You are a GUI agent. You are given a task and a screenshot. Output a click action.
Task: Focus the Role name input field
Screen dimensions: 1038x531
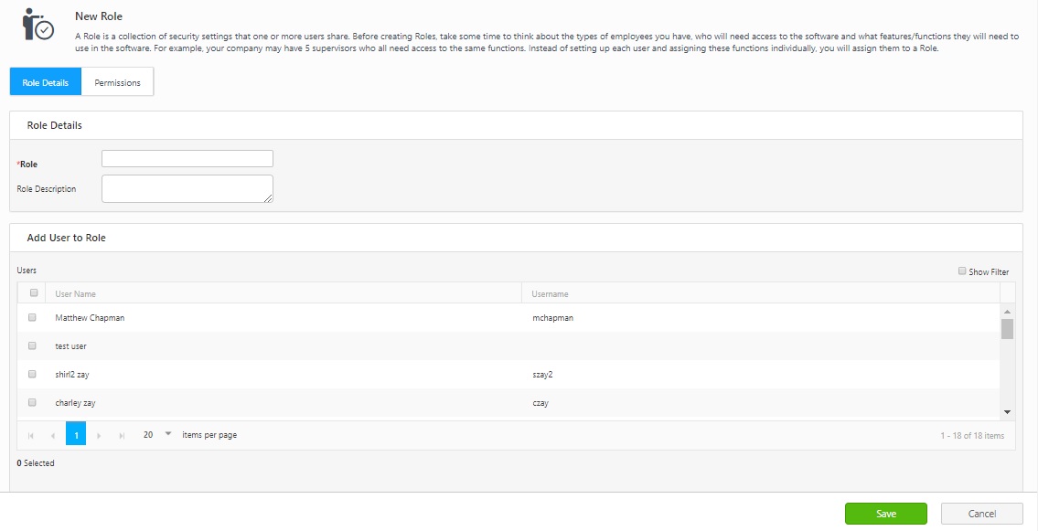187,159
